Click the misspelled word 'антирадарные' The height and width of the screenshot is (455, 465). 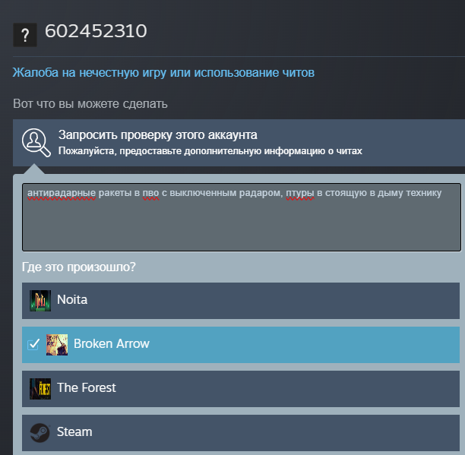point(62,193)
